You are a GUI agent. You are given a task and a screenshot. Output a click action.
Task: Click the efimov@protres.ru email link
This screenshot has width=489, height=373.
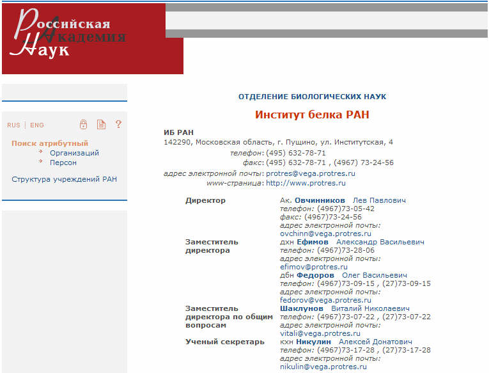(314, 267)
